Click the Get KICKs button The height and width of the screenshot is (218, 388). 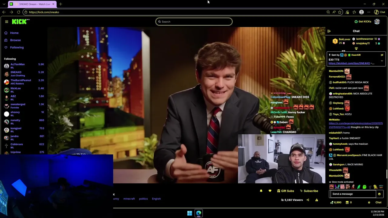pos(363,21)
